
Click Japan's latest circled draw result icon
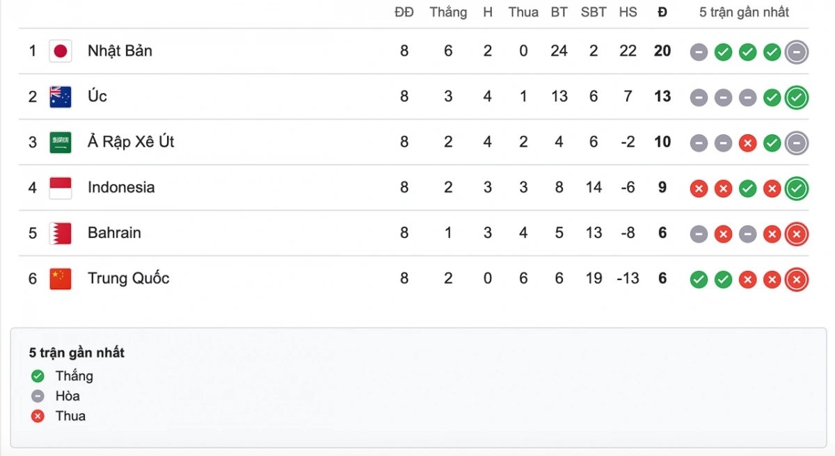tap(797, 51)
